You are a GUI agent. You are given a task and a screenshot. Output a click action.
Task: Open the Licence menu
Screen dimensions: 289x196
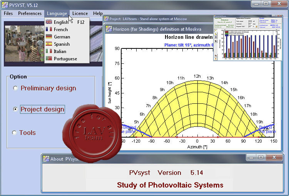[80, 13]
